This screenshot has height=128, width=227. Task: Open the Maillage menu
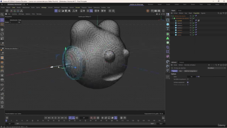tap(44, 7)
